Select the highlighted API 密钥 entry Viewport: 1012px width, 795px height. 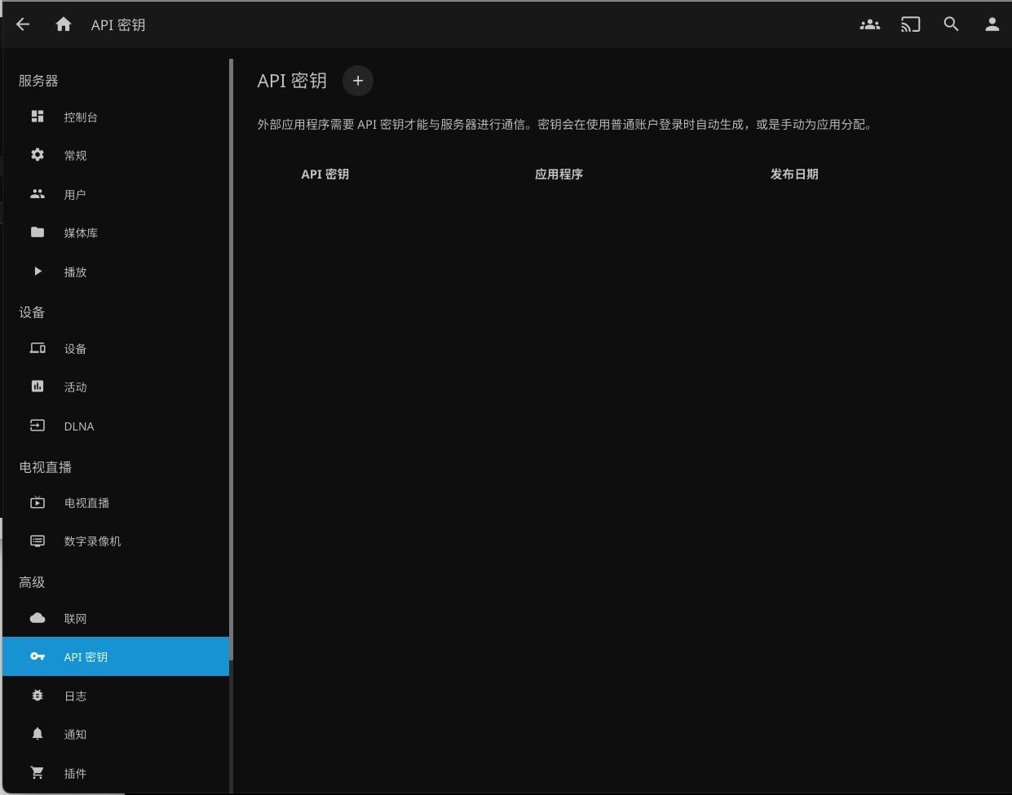(x=116, y=656)
